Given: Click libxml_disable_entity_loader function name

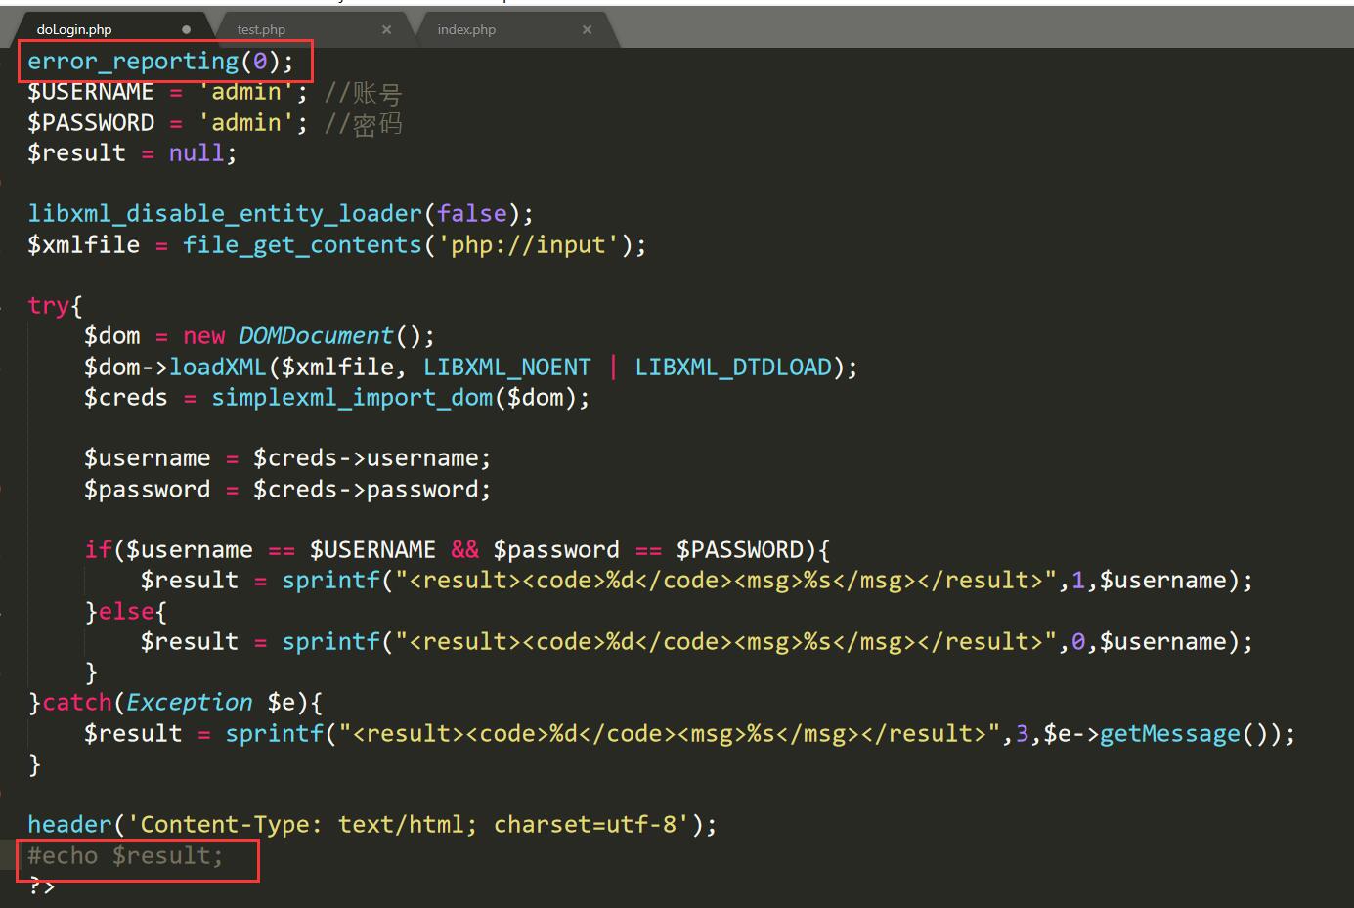Looking at the screenshot, I should [x=224, y=214].
